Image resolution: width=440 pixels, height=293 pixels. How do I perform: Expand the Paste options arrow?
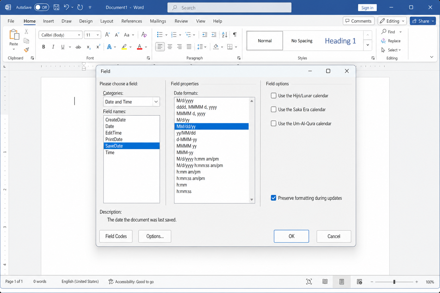coord(14,50)
